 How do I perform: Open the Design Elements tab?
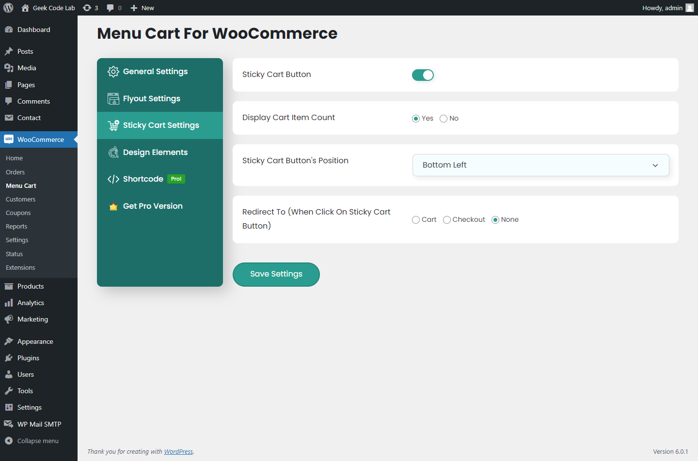160,153
